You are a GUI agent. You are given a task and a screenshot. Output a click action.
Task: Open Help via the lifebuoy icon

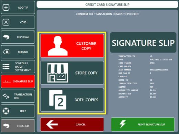pos(6,111)
